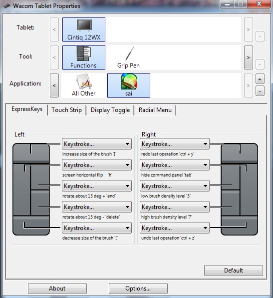Remove tool with the Tool minus button
Viewport: 273px width, 298px height.
(x=260, y=64)
